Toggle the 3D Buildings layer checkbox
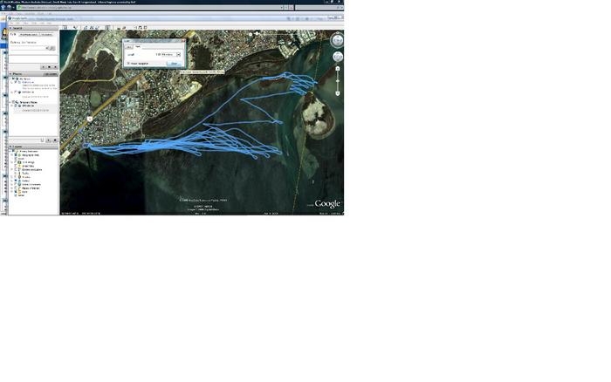Viewport: 611px width, 382px height. (x=16, y=162)
